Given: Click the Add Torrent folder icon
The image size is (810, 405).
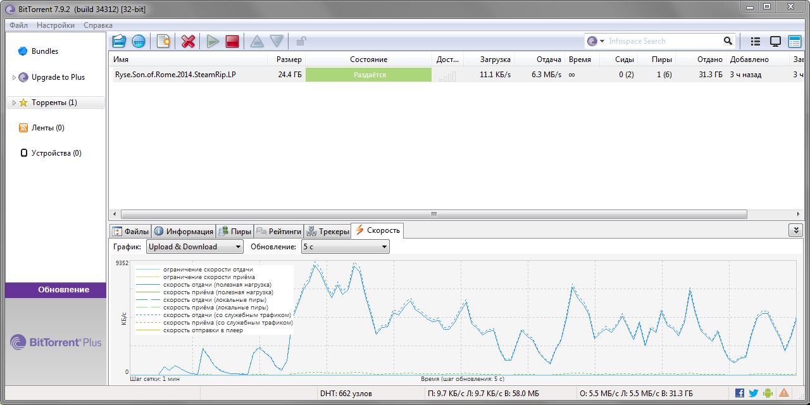Looking at the screenshot, I should point(119,41).
